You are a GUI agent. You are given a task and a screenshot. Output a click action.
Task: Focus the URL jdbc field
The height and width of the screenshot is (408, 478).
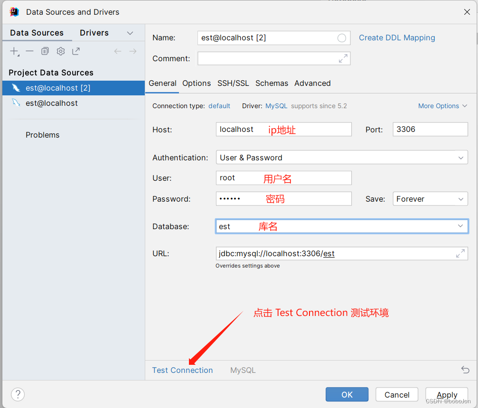[x=342, y=253]
